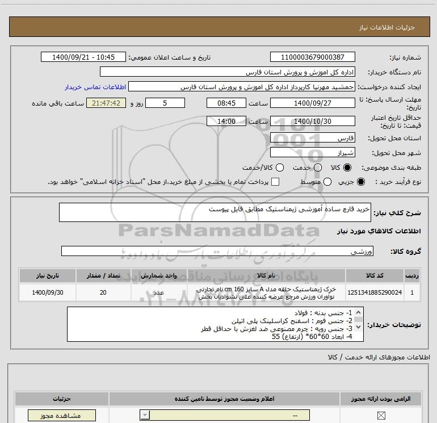Click the buyer organization name field
This screenshot has width=437, height=423.
pos(228,72)
